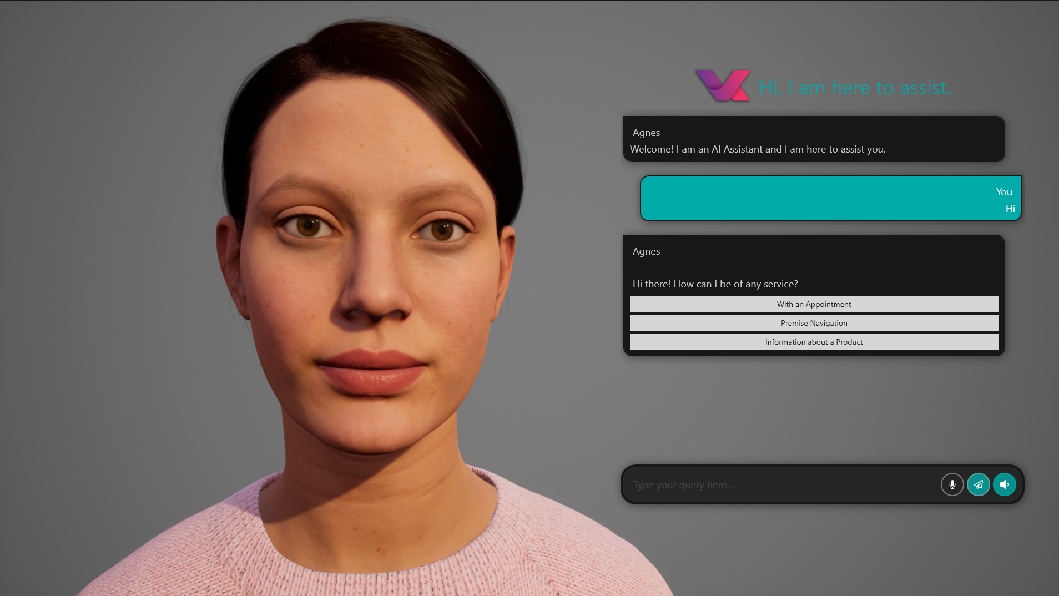
Task: Select the 'With an Appointment' option
Action: [814, 304]
